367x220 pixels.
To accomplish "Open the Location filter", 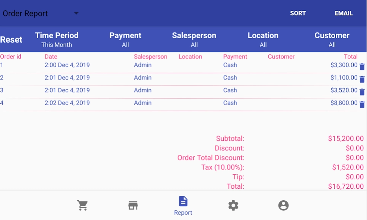I will (263, 39).
